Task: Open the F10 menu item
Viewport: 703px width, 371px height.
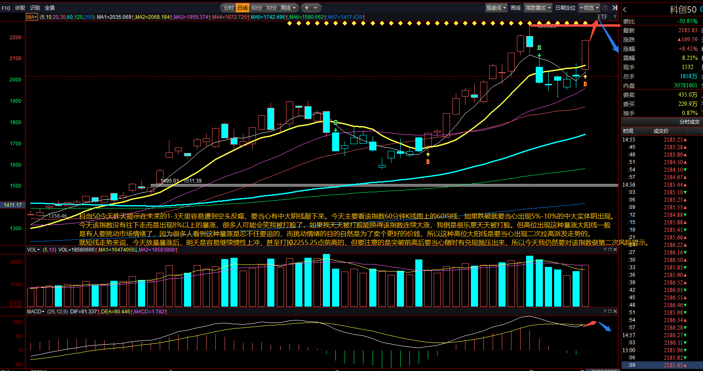Action: click(6, 8)
